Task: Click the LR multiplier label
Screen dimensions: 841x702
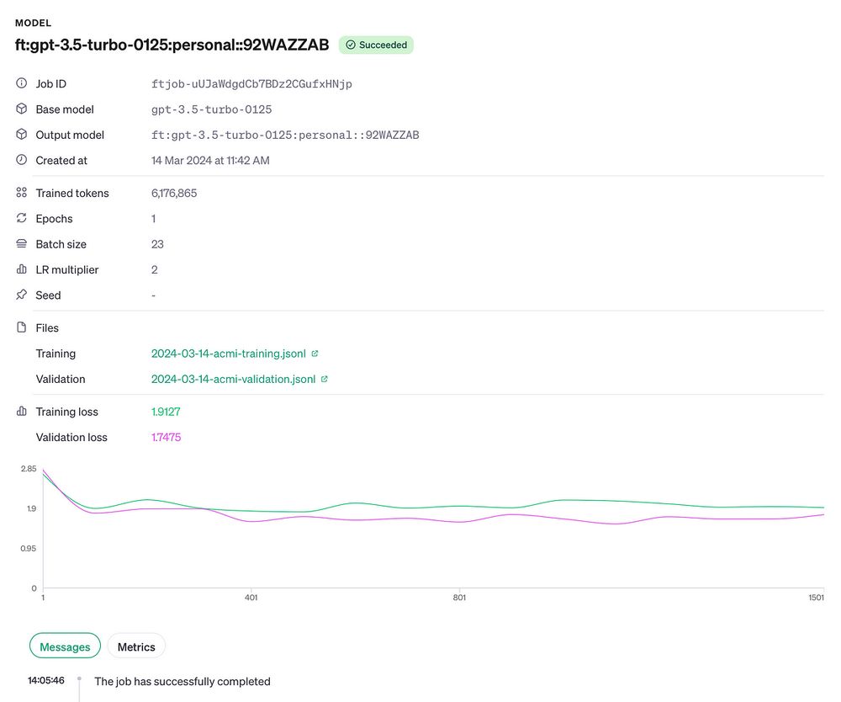Action: click(67, 270)
